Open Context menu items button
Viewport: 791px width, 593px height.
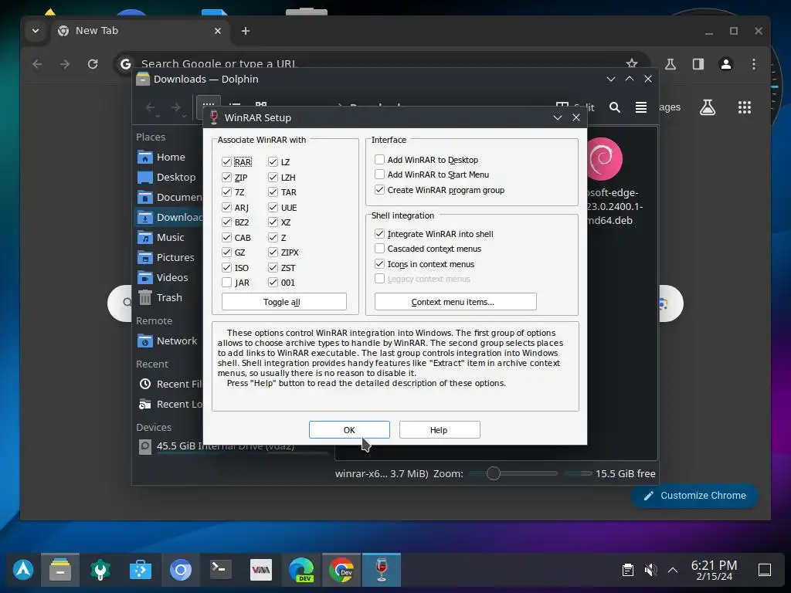click(456, 302)
